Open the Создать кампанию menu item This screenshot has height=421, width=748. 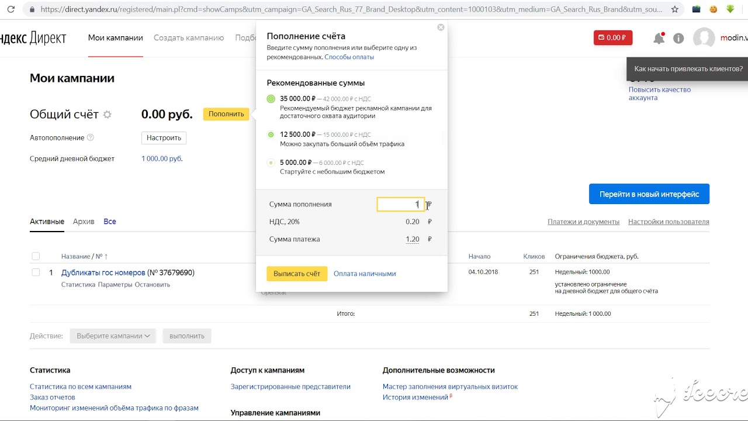[x=189, y=38]
